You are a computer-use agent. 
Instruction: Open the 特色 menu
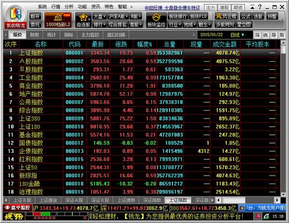(109, 7)
